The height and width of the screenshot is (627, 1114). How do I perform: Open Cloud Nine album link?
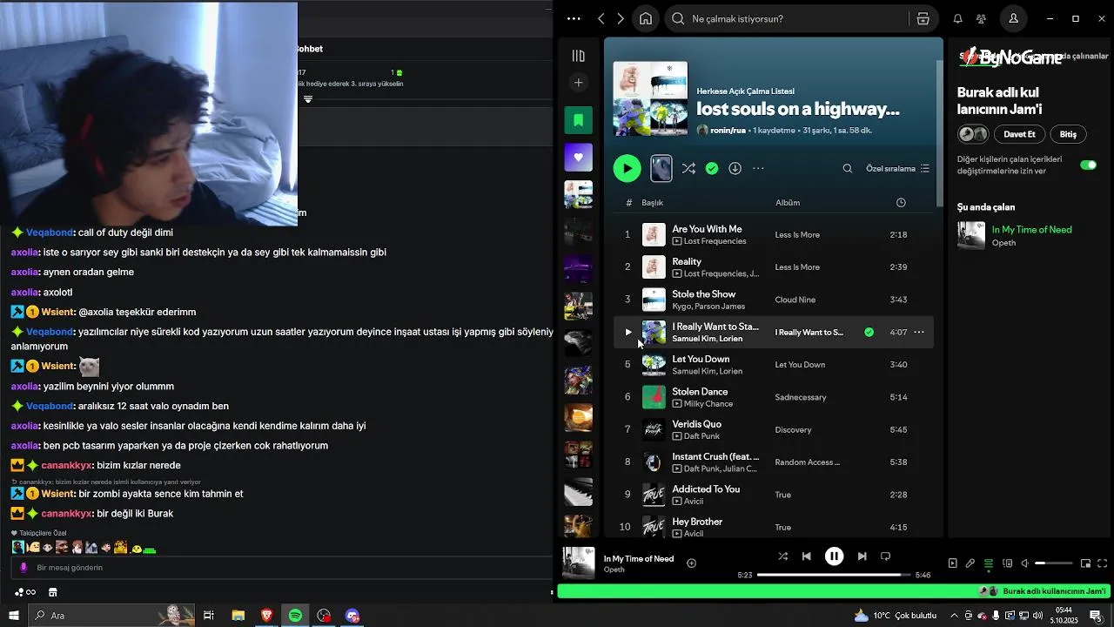tap(795, 300)
